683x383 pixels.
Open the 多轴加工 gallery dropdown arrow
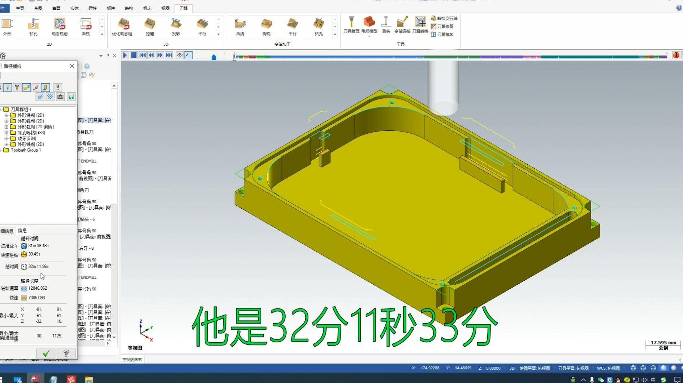335,34
